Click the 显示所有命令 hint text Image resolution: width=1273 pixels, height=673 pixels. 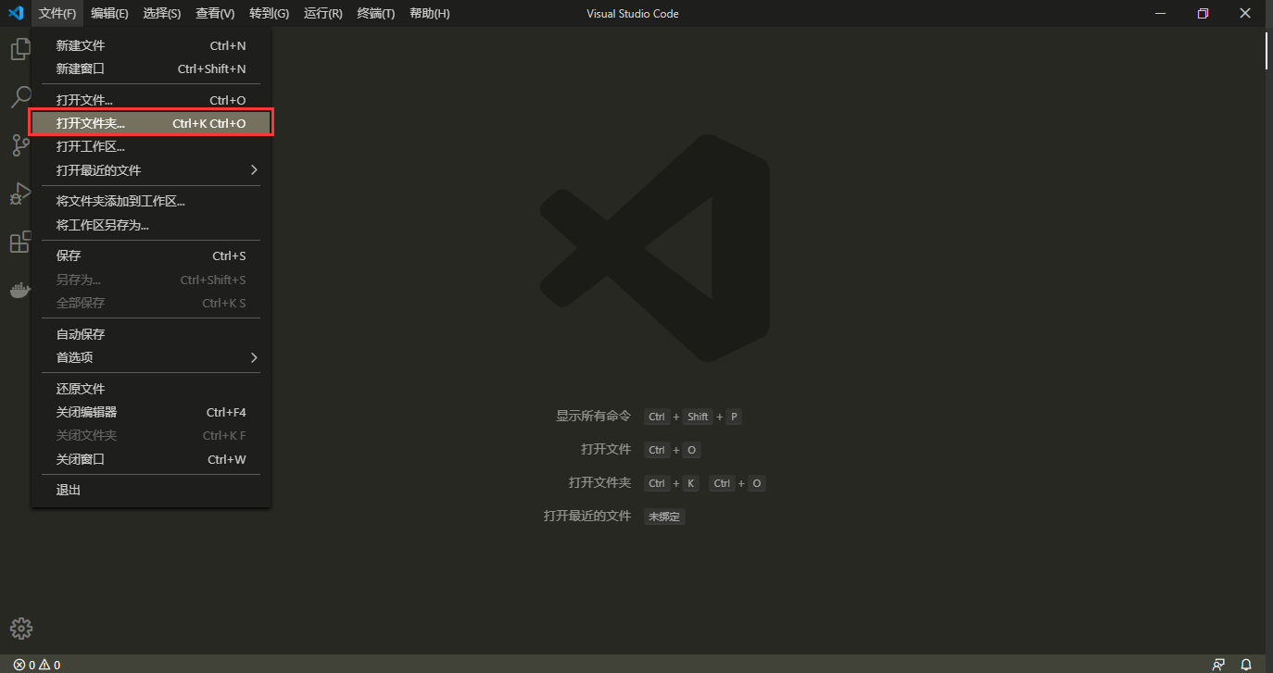coord(593,417)
